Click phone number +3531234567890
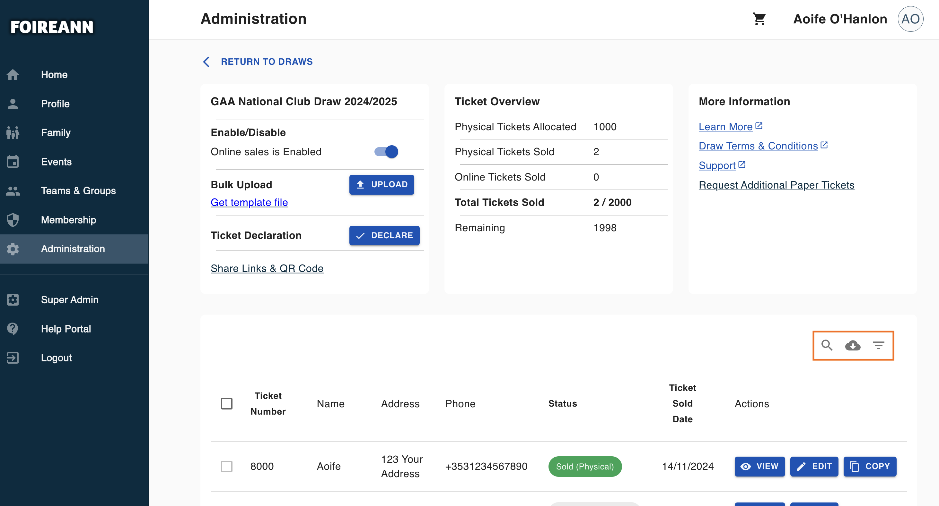Screen dimensions: 939x506 pos(486,466)
